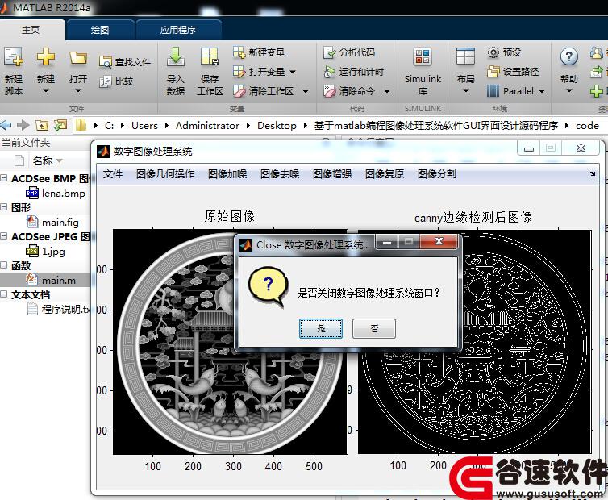
Task: Click the Compare (比较) icon
Action: coord(105,81)
